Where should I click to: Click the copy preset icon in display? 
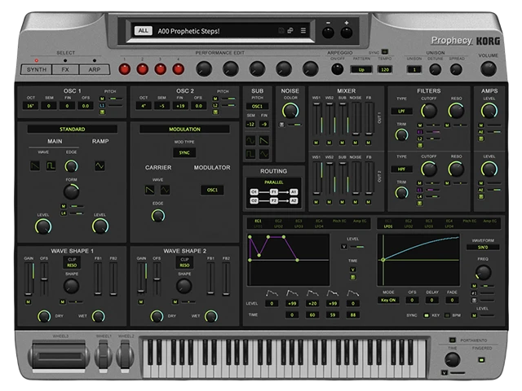pos(290,31)
